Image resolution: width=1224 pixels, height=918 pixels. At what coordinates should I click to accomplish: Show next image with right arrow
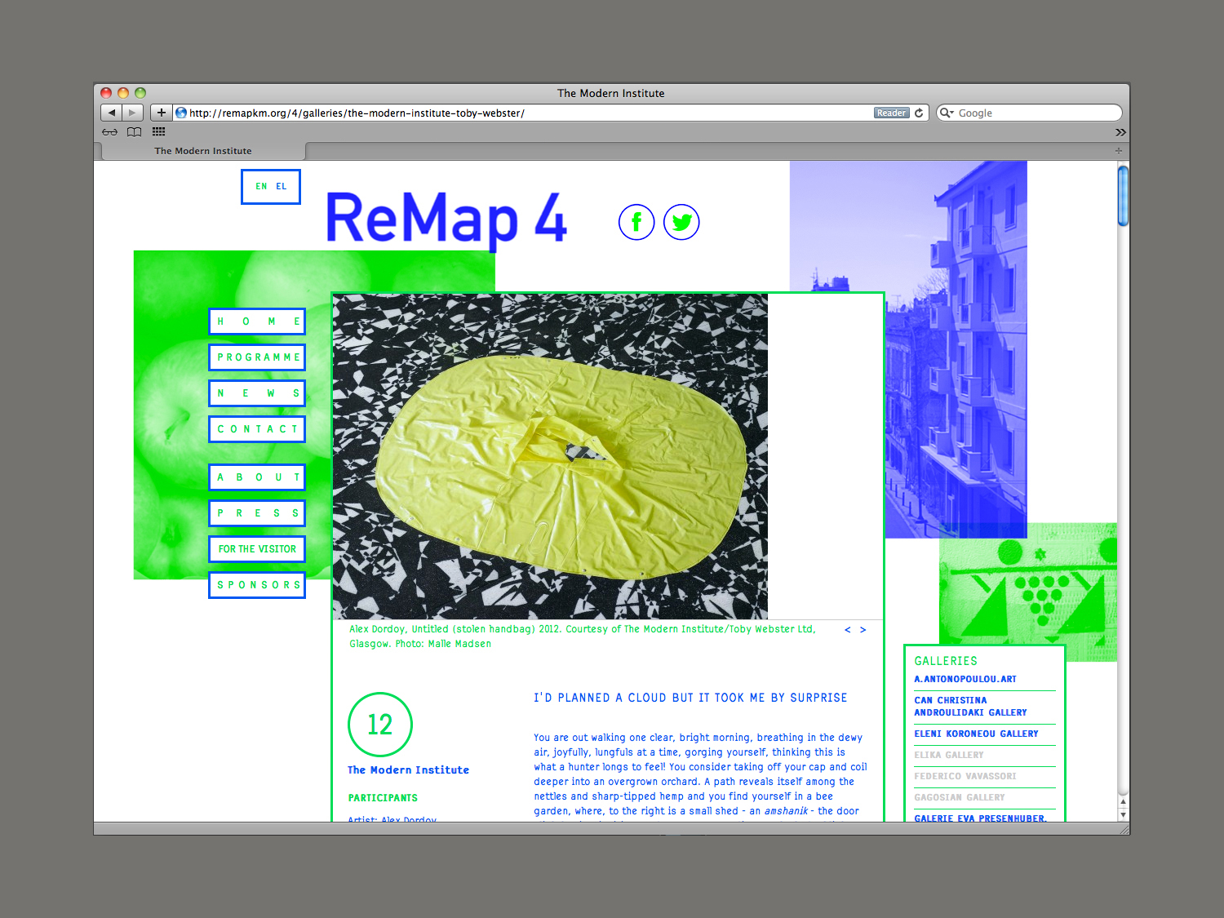coord(863,630)
